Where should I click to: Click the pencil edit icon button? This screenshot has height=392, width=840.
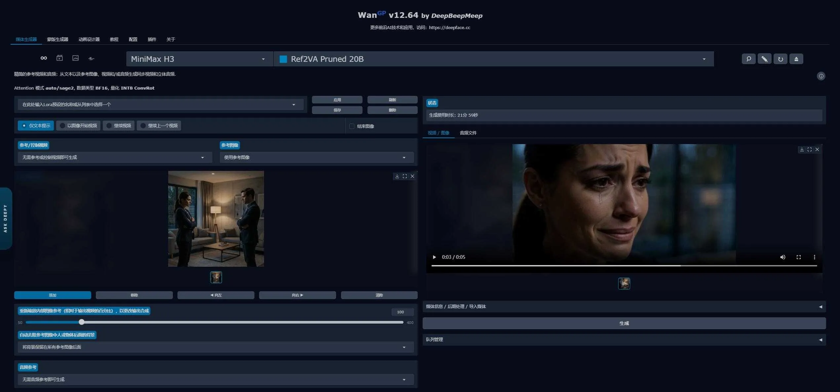click(x=764, y=59)
